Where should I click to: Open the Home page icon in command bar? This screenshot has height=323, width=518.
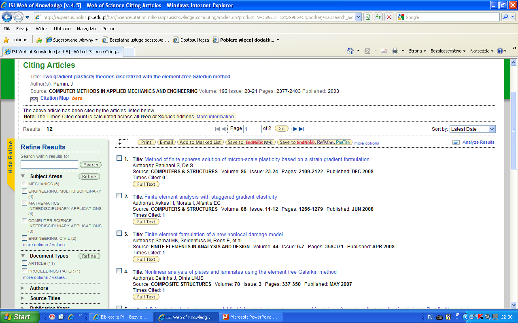[351, 51]
